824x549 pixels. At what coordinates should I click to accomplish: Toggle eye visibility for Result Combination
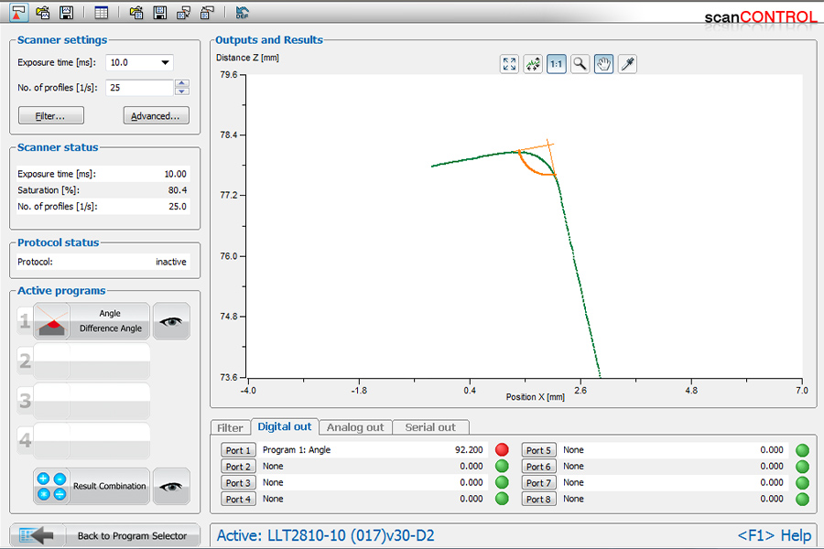coord(171,487)
